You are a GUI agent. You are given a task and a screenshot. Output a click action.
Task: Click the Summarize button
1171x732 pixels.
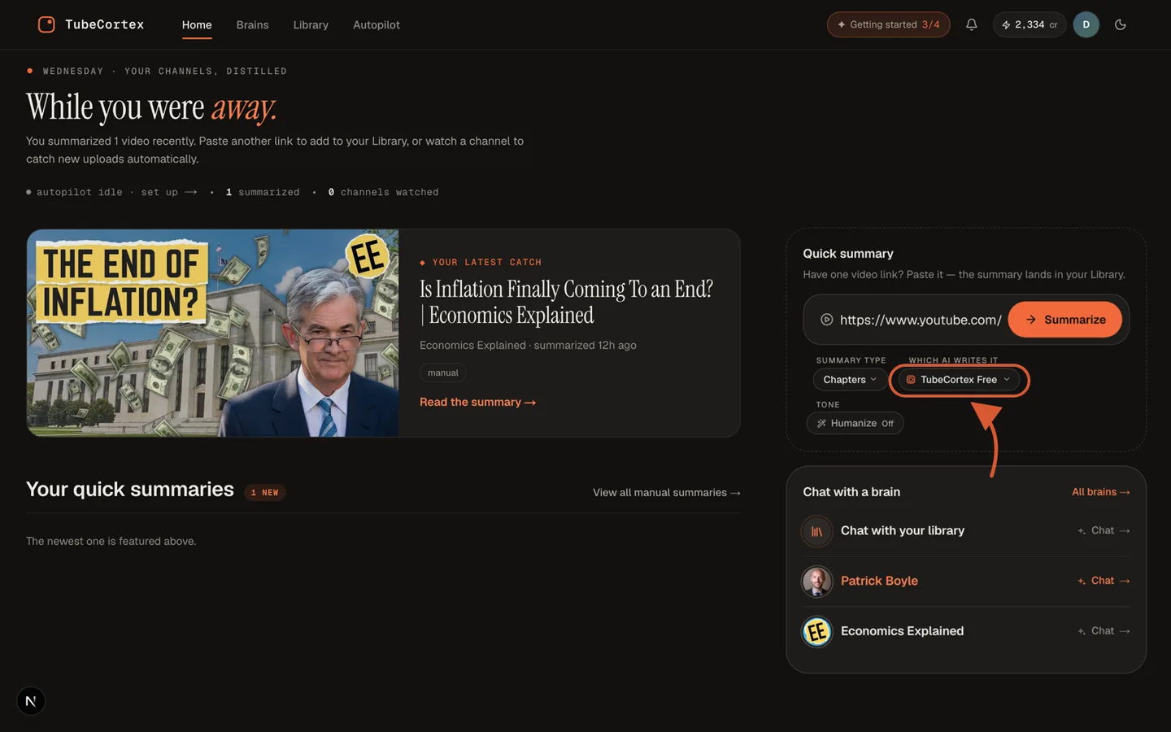coord(1065,320)
